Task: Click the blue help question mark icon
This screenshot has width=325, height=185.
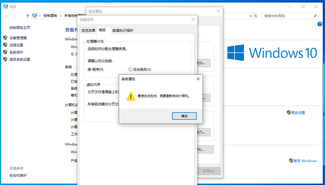Action: pos(320,24)
